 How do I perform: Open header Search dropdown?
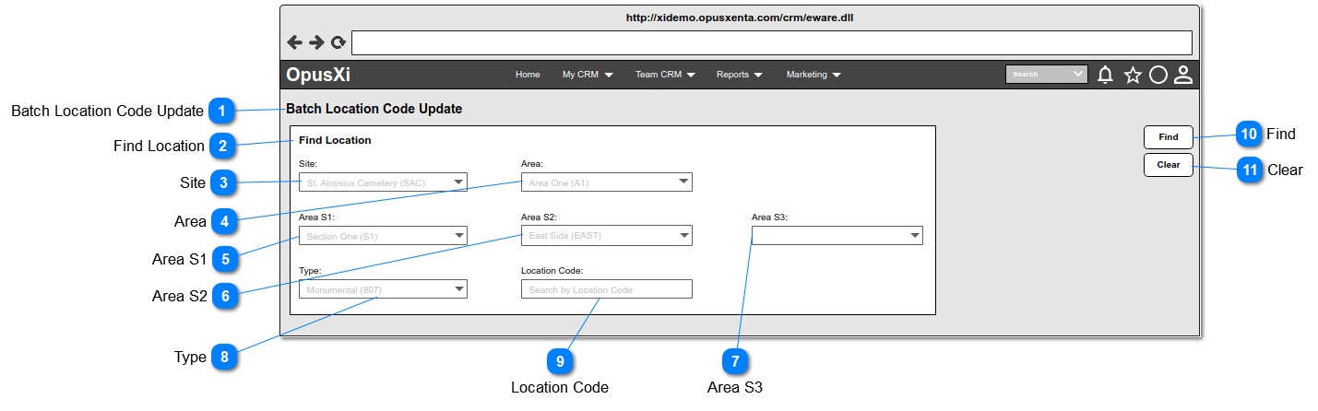(x=1047, y=75)
